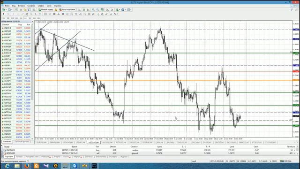Click the triangle beside USDCAD,H4 chart title
This screenshot has height=169, width=300.
pyautogui.click(x=36, y=22)
